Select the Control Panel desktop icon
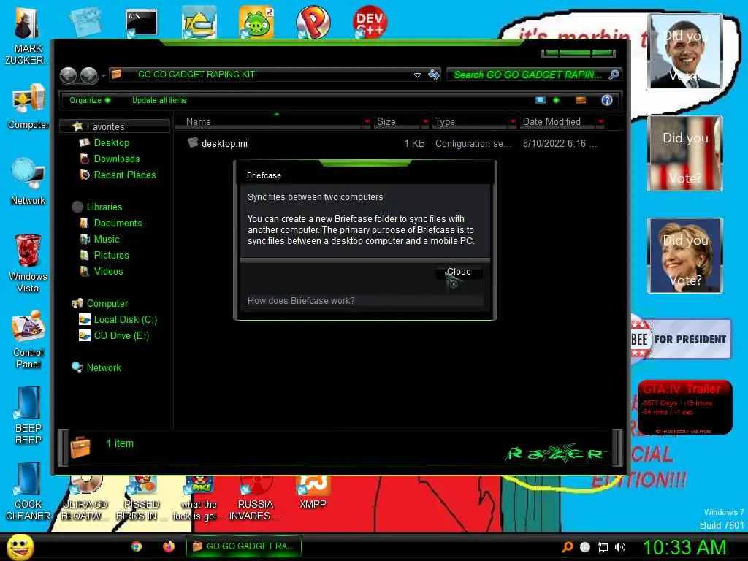 coord(28,340)
